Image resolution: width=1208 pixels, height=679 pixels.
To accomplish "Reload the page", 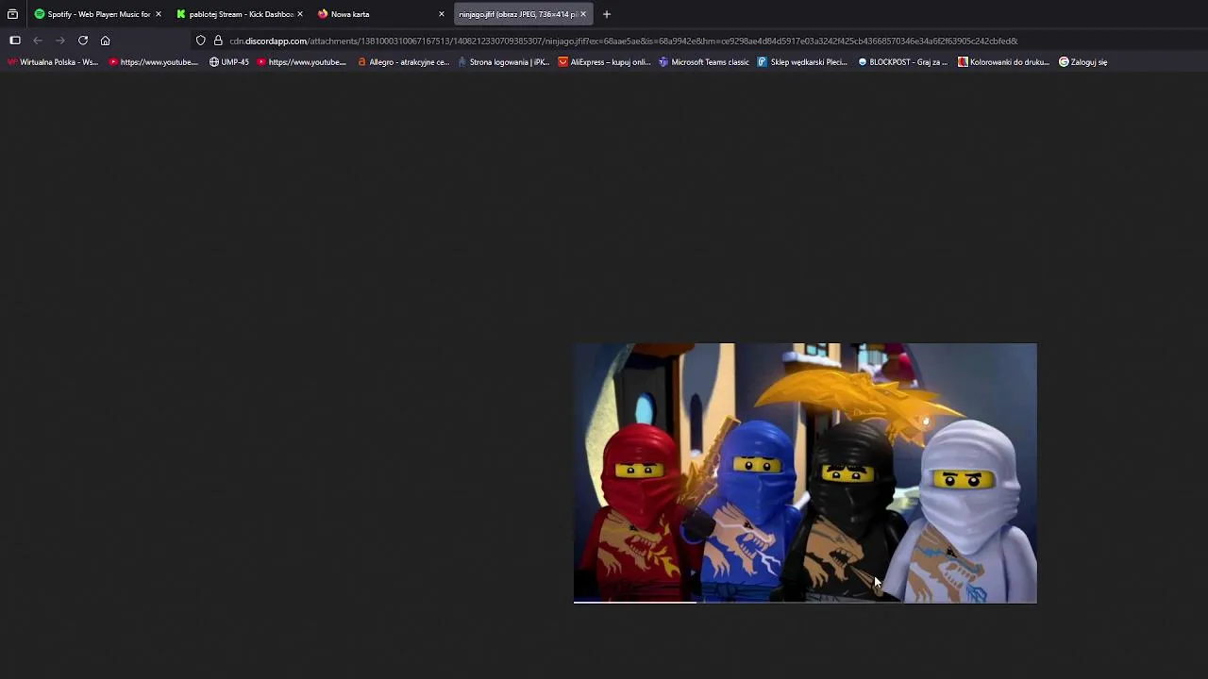I will pyautogui.click(x=83, y=41).
